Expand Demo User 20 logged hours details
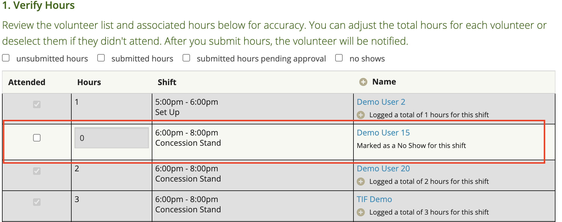The image size is (562, 222). [x=361, y=182]
